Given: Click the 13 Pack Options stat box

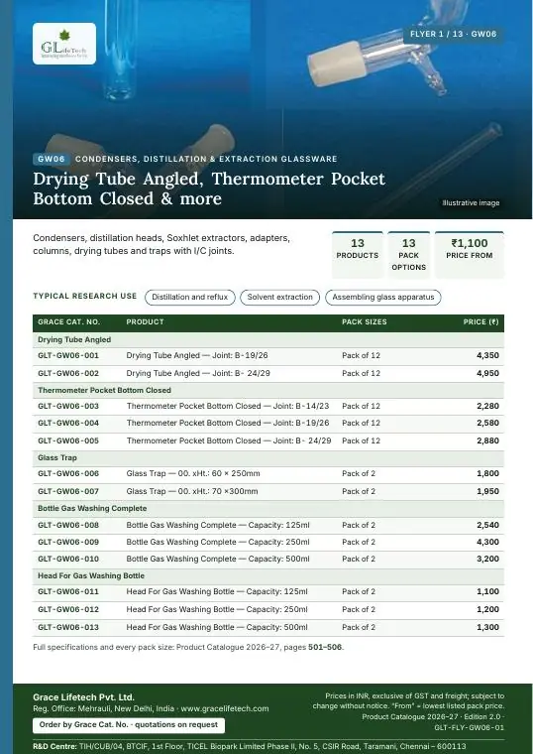Looking at the screenshot, I should (408, 255).
